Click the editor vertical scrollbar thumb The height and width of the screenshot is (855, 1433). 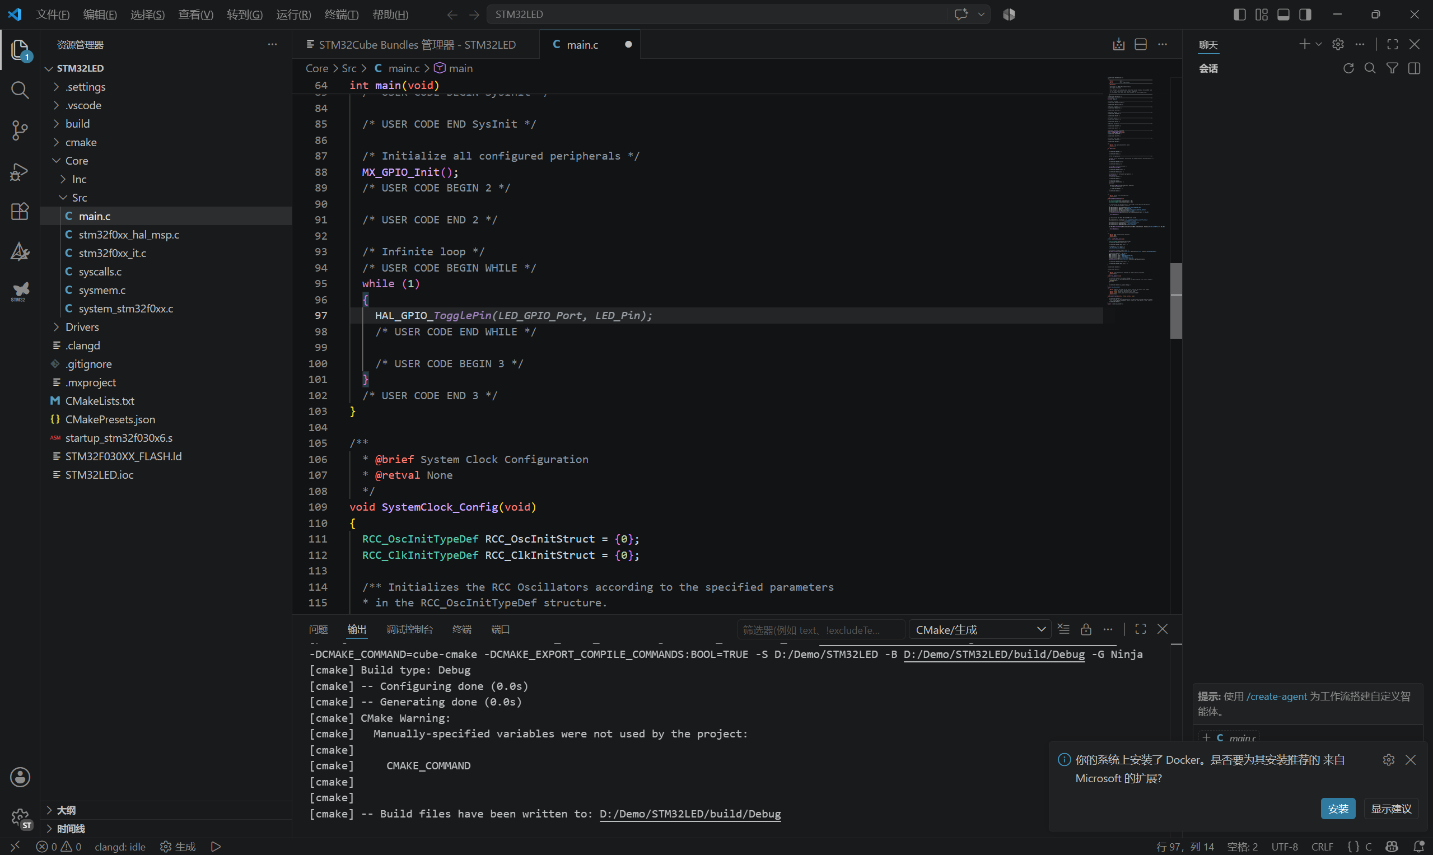pos(1176,300)
